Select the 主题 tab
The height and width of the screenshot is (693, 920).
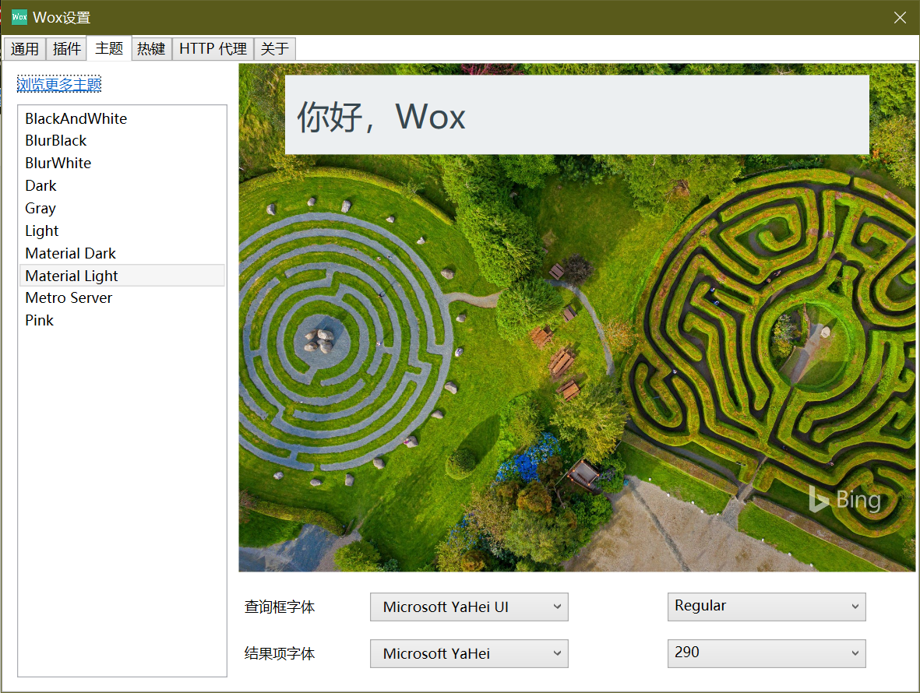[x=109, y=48]
